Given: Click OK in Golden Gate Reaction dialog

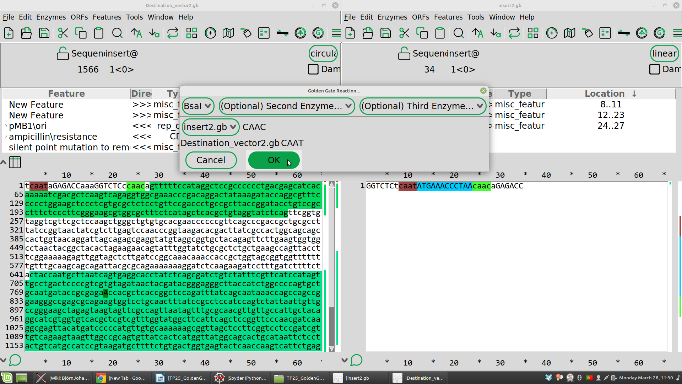Looking at the screenshot, I should point(274,160).
